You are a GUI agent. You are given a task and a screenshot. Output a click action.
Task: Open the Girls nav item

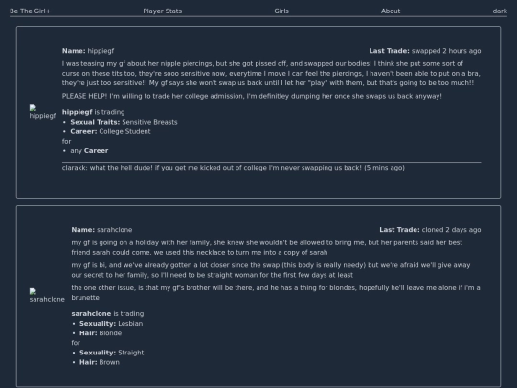(x=281, y=11)
